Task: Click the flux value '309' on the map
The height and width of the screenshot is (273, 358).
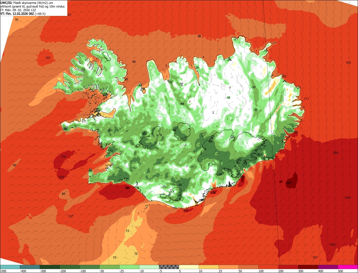Action: click(x=289, y=183)
